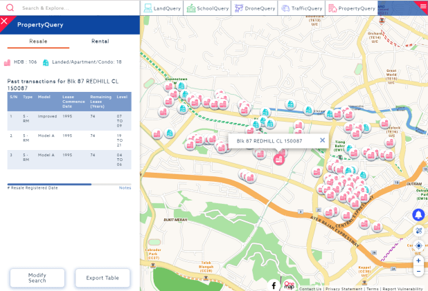Open the Facebook icon link
Viewport: 428px width, 291px height.
(x=274, y=285)
